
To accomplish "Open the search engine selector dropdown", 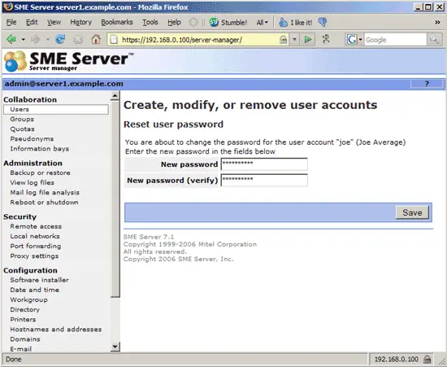I will pos(360,40).
